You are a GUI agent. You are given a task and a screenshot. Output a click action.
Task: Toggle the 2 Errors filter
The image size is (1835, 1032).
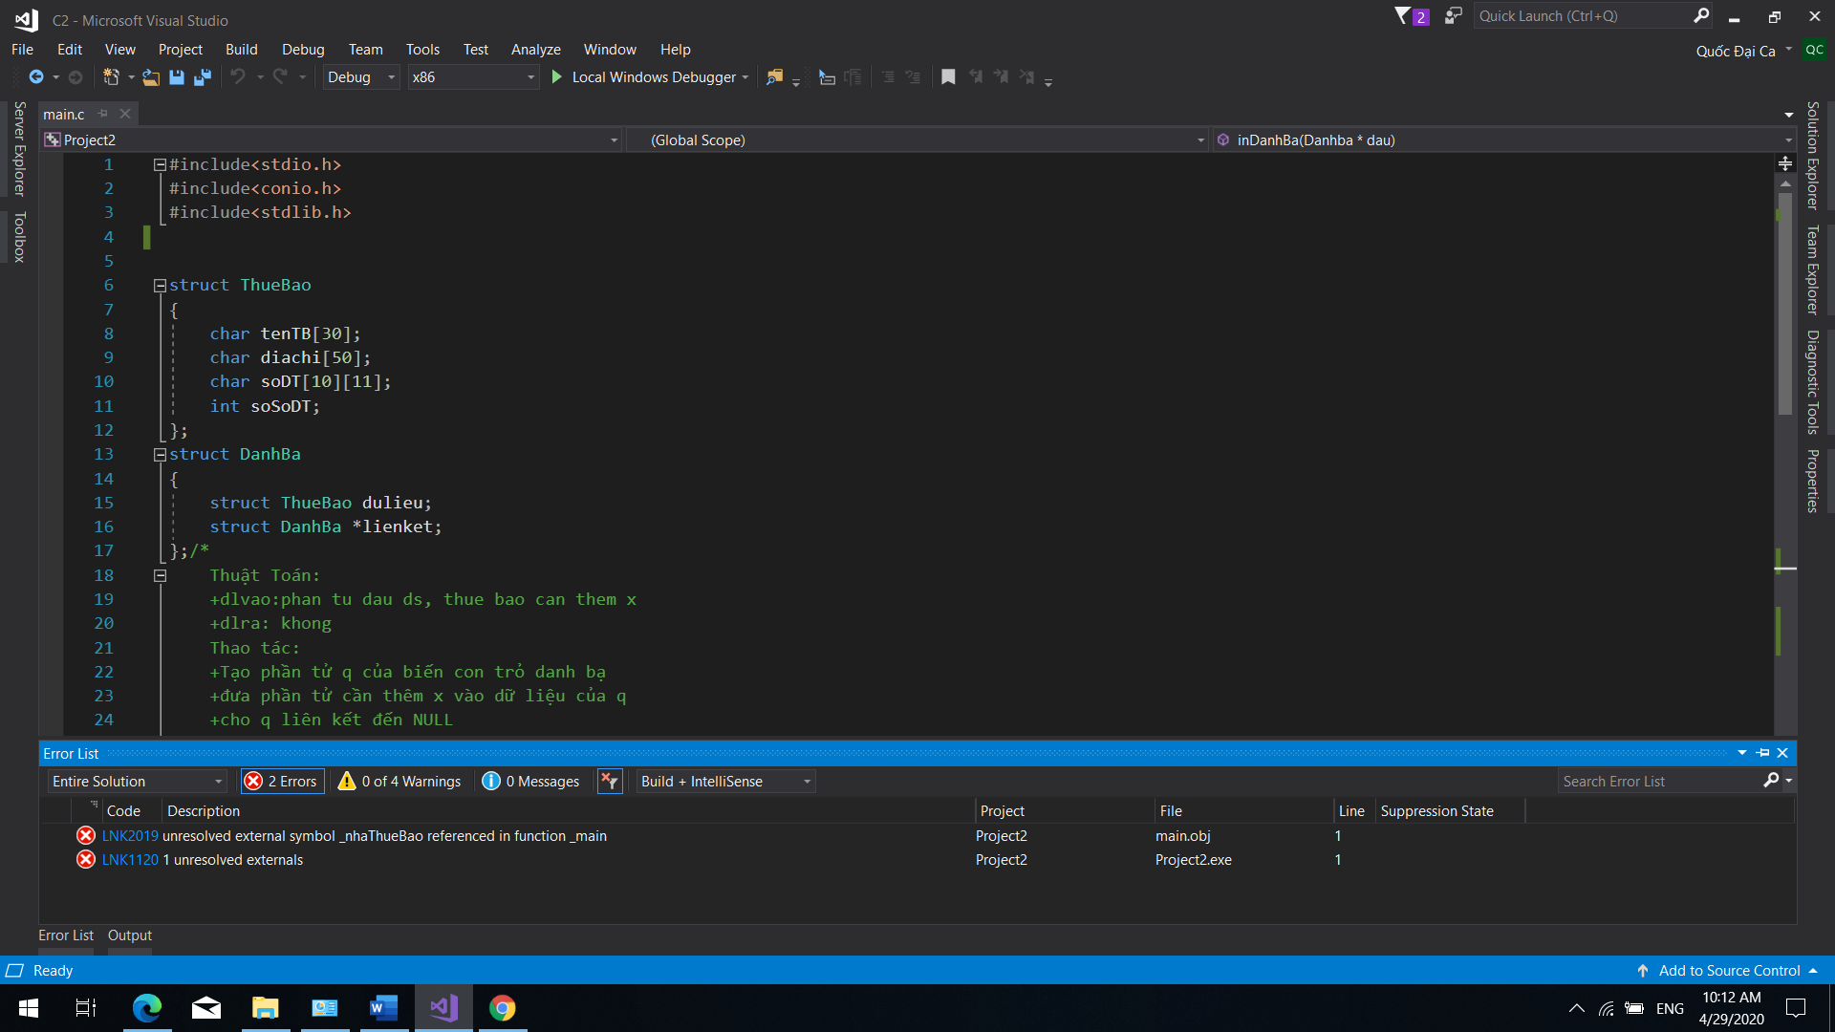pos(283,781)
